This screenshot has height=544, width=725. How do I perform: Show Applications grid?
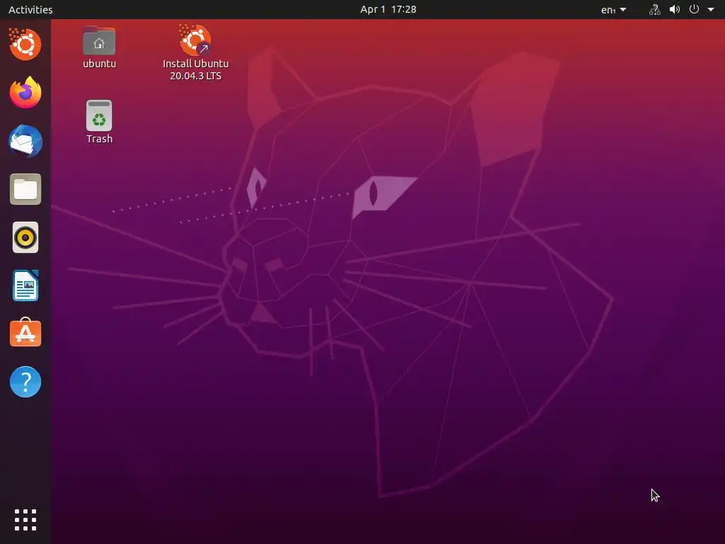(x=25, y=520)
